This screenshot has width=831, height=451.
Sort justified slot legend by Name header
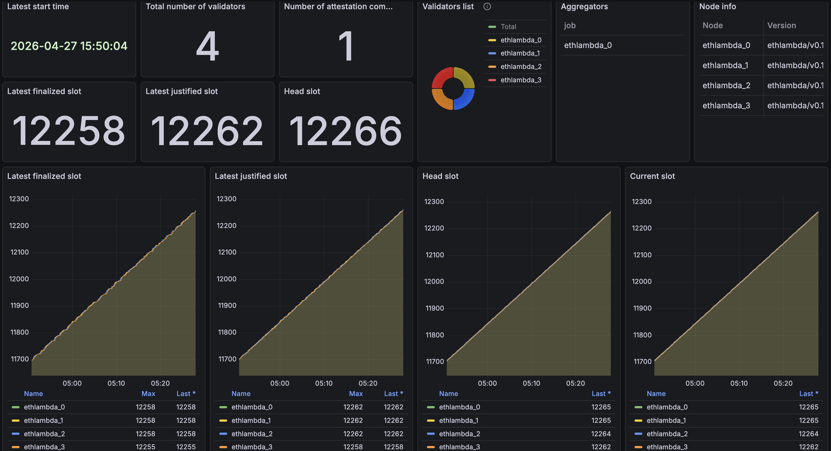(x=241, y=394)
